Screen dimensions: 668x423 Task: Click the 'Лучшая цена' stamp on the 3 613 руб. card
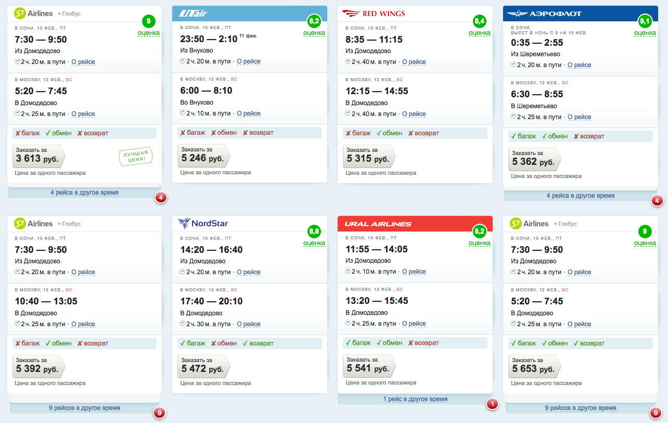click(x=136, y=157)
